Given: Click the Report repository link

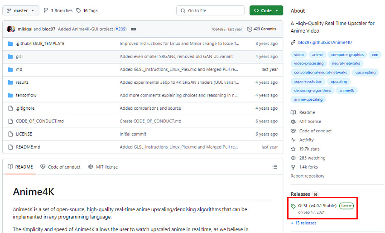Looking at the screenshot, I should (308, 176).
